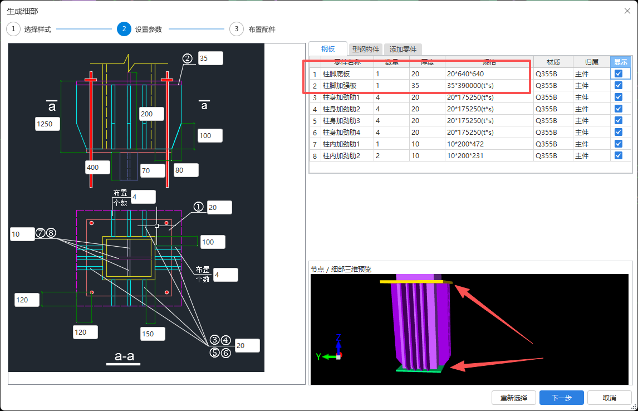Click step 2 circle 设置参数
Viewport: 638px width, 411px height.
(124, 30)
